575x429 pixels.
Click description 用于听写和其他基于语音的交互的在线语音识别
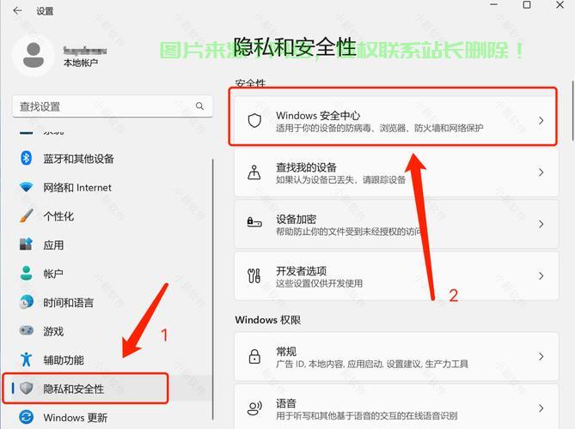367,416
